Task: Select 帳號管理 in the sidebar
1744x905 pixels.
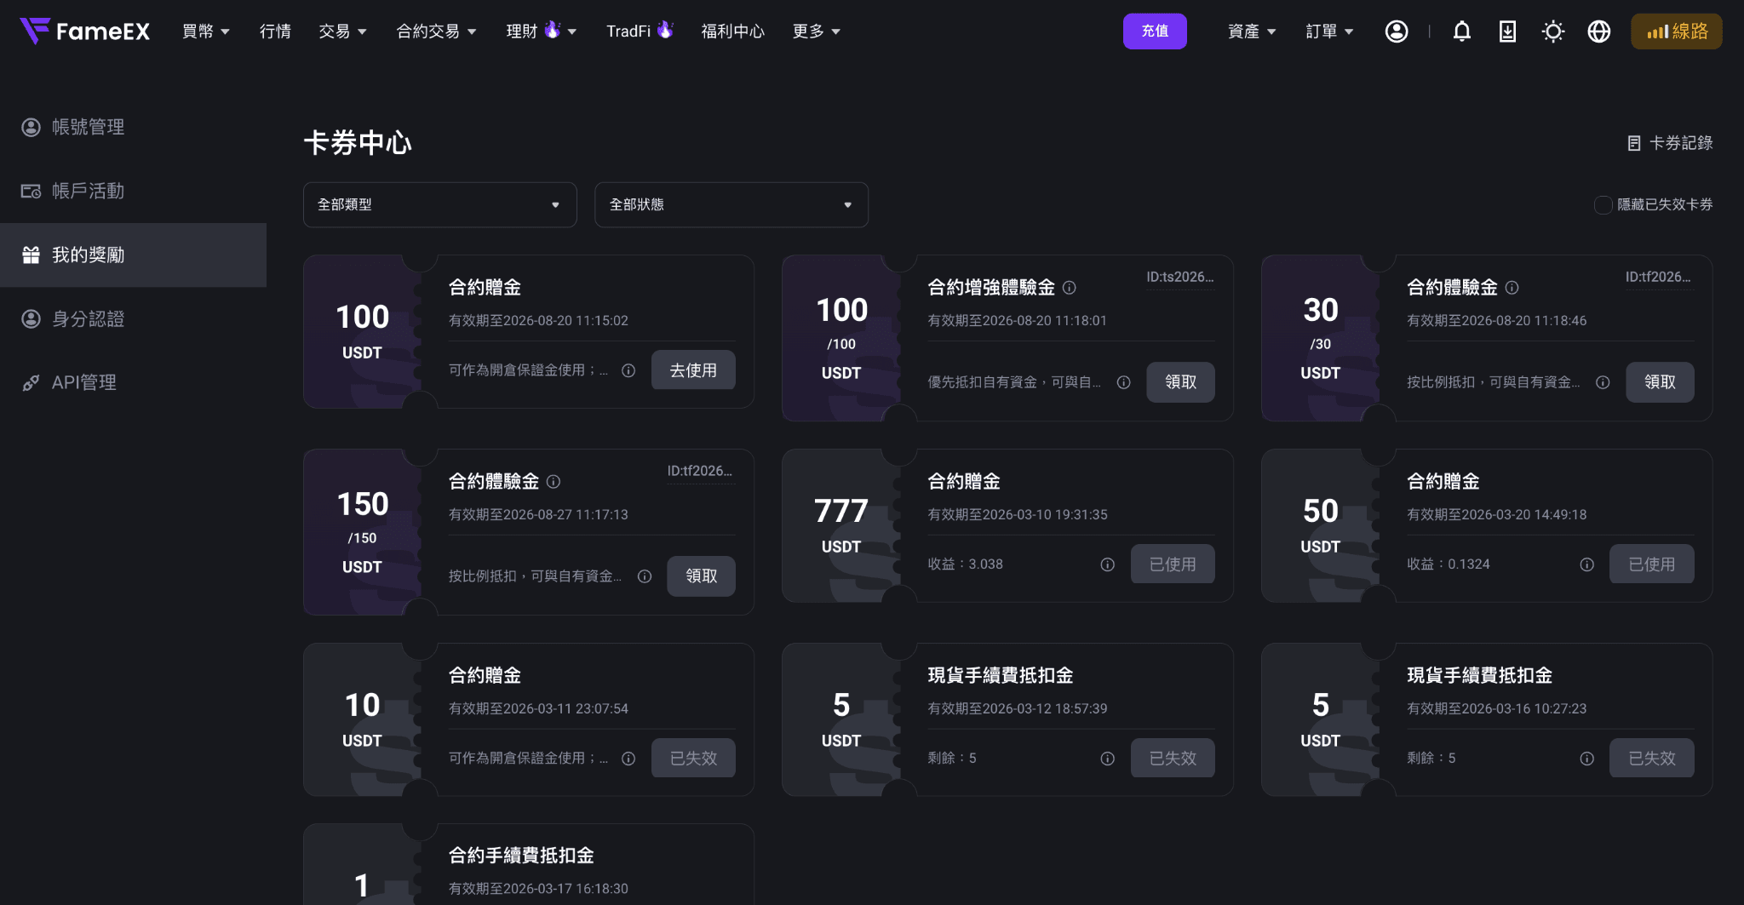Action: coord(133,127)
